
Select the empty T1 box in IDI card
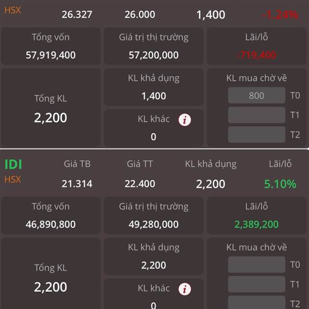[x=256, y=284]
